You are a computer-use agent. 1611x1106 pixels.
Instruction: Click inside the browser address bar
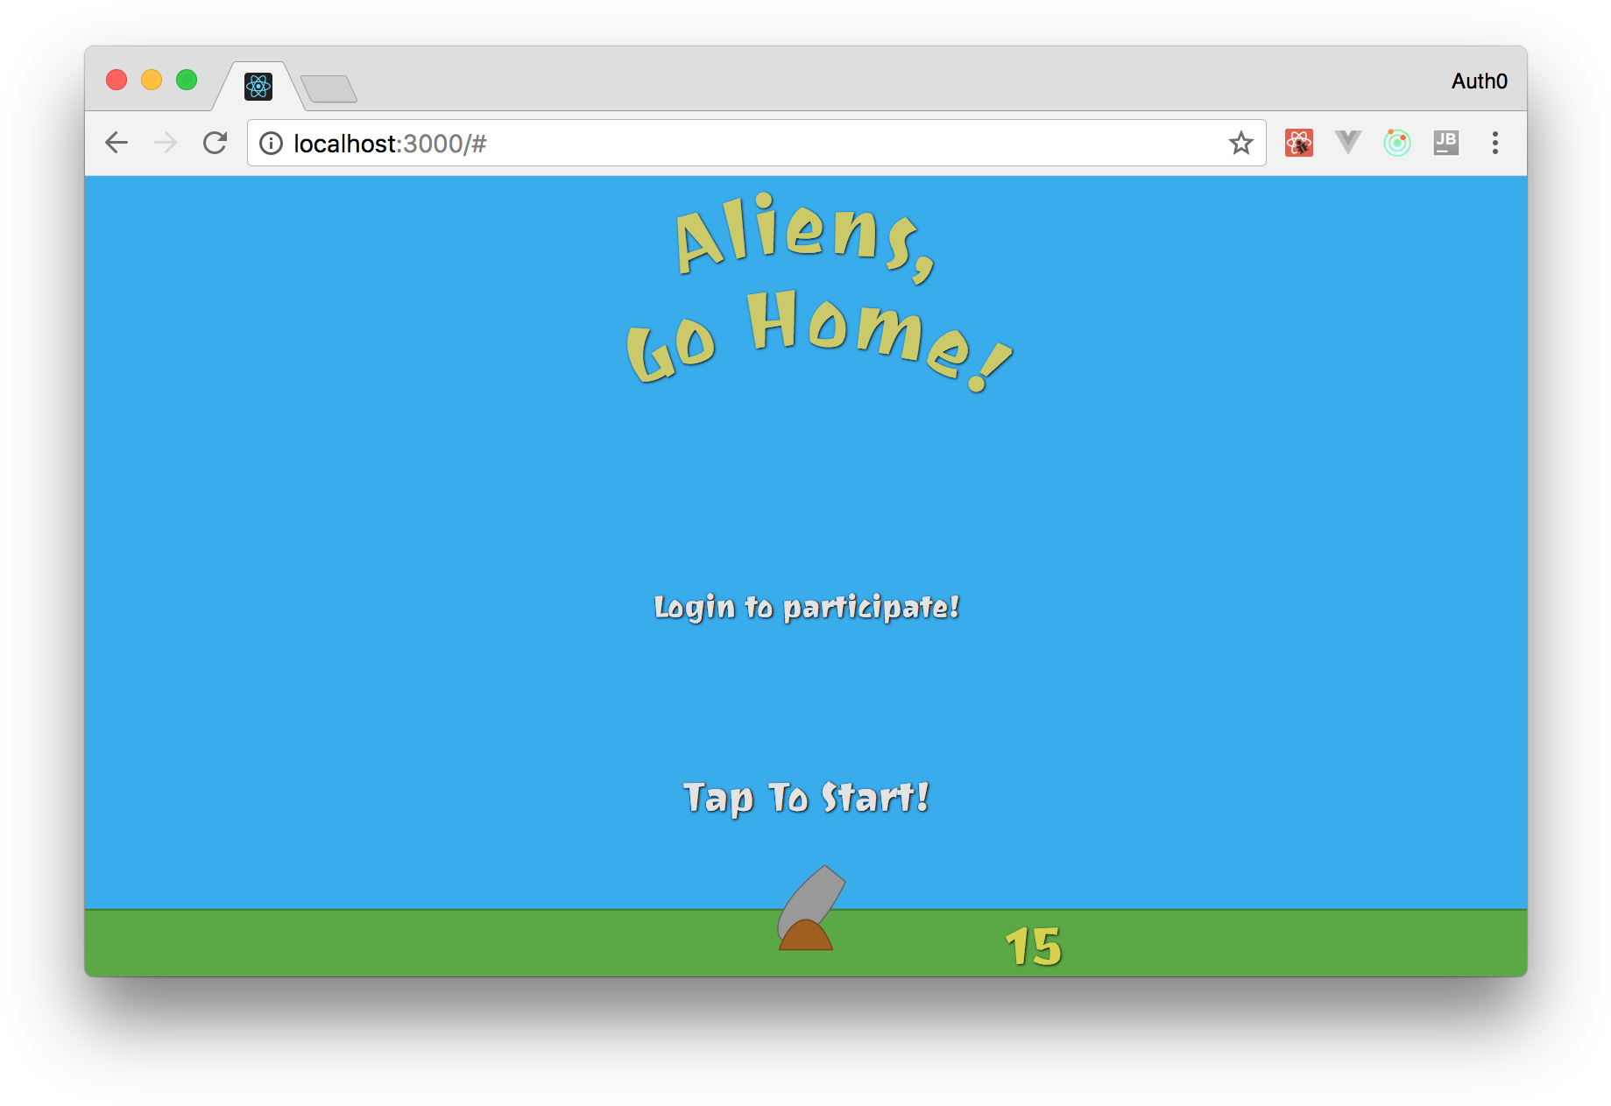tap(613, 143)
